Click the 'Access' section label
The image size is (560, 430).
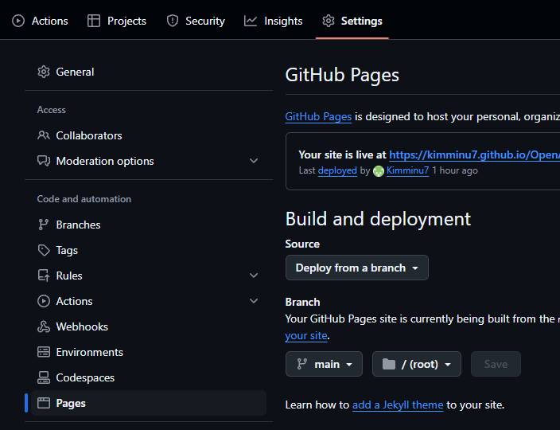point(52,110)
